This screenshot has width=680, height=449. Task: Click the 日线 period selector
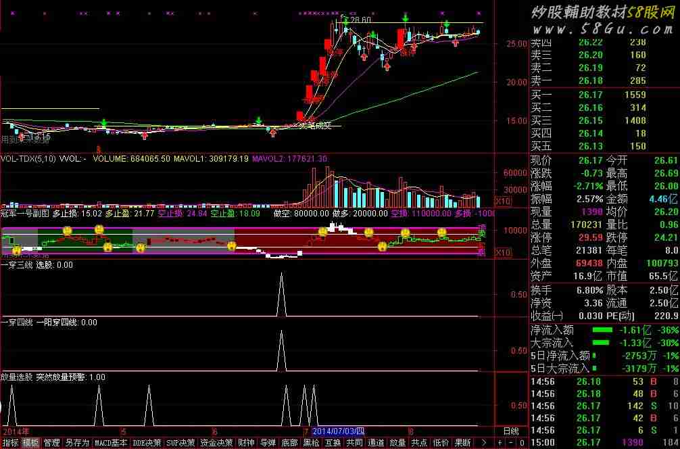click(x=512, y=431)
